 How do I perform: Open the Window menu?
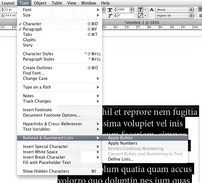pyautogui.click(x=89, y=3)
